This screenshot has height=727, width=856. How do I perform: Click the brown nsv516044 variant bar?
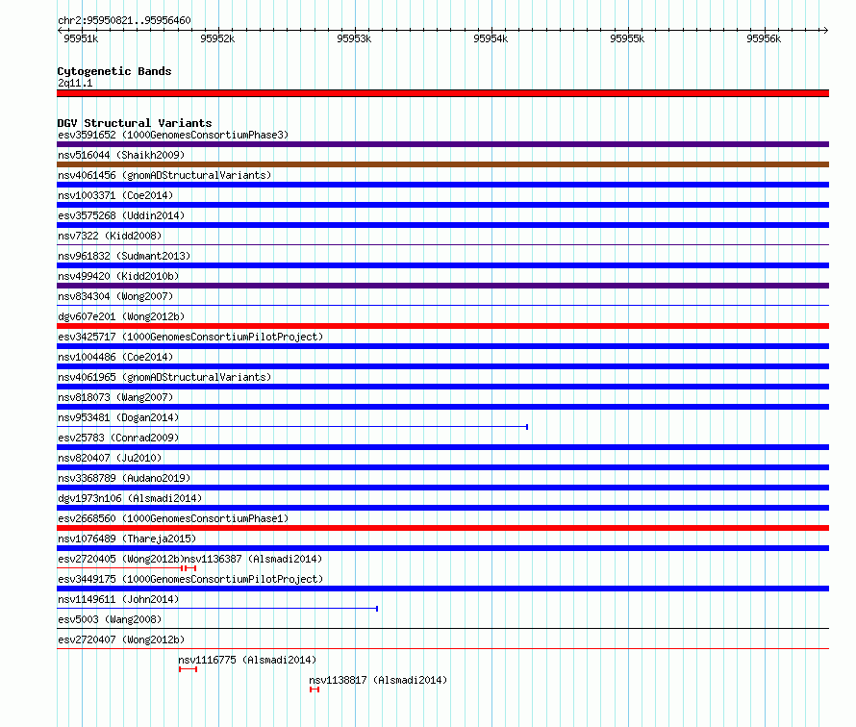click(442, 164)
